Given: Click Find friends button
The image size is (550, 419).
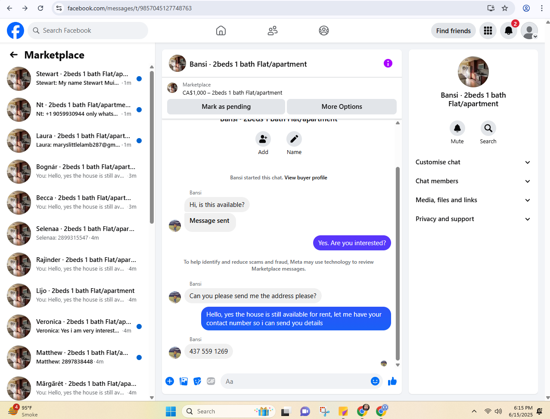Looking at the screenshot, I should (454, 31).
